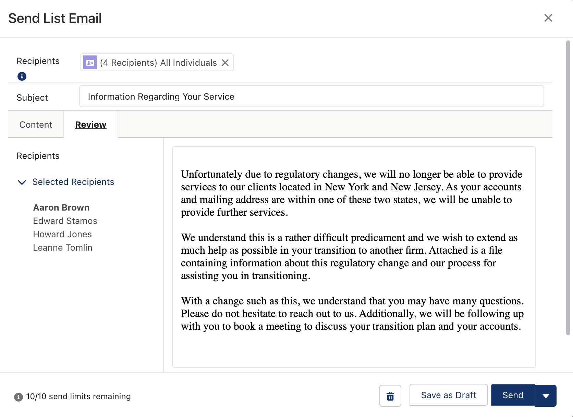
Task: Click the Send button
Action: click(x=513, y=395)
